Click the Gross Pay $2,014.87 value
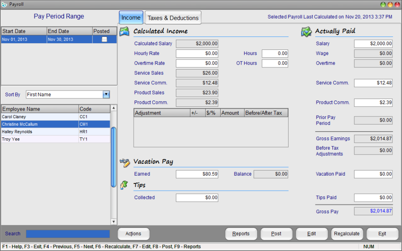This screenshot has width=402, height=251. [373, 211]
